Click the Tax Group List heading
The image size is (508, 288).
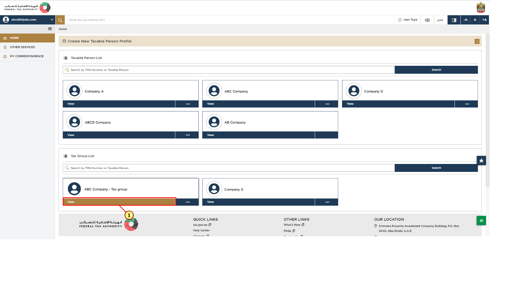[x=83, y=156]
